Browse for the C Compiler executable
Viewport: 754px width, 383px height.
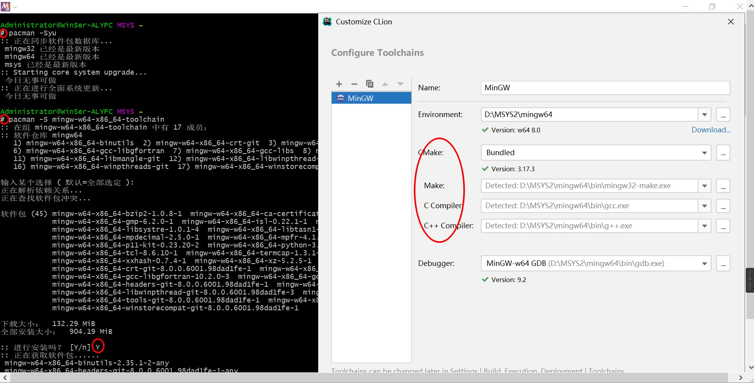coord(723,206)
